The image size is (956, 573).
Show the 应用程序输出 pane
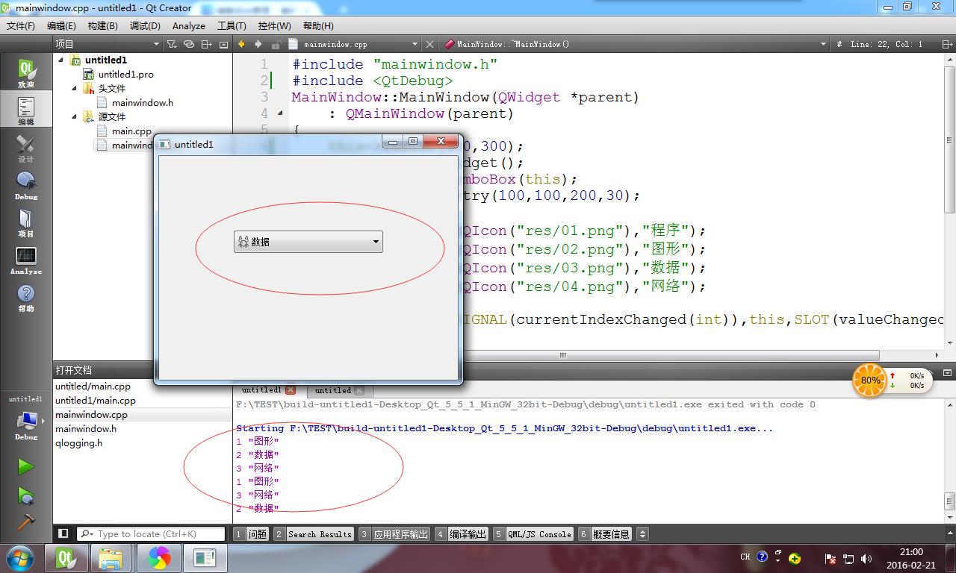pyautogui.click(x=394, y=534)
